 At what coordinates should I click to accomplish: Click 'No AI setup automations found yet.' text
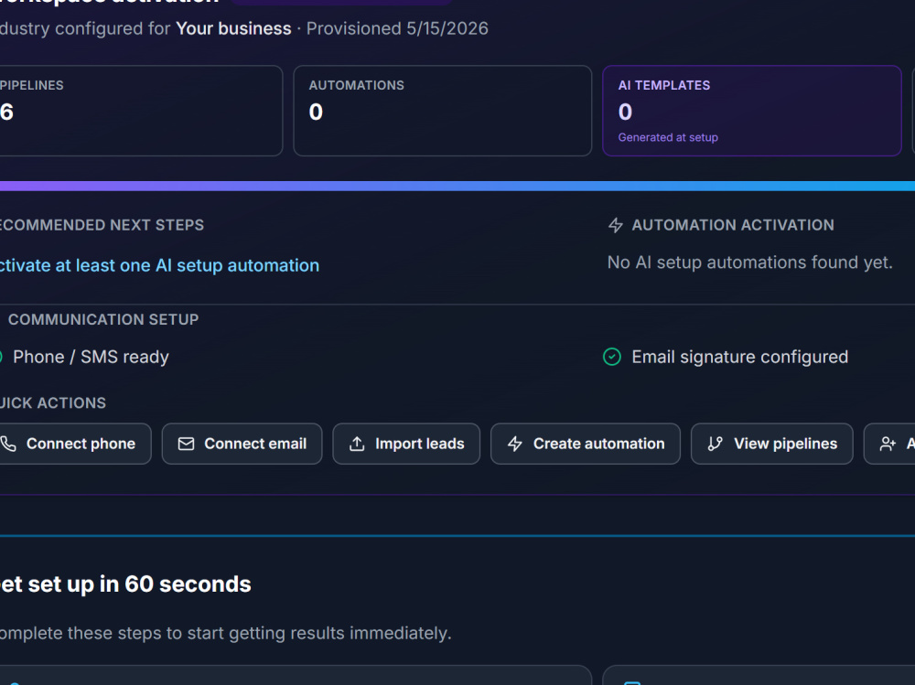(x=750, y=262)
